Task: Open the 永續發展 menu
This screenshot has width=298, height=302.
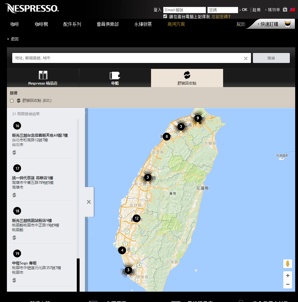Action: pos(143,24)
